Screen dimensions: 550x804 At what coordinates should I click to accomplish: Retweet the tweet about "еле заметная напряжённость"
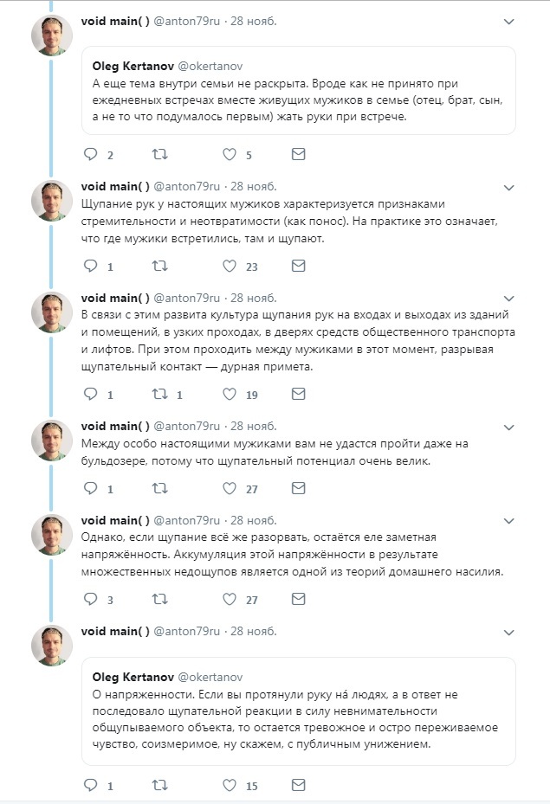(x=160, y=599)
